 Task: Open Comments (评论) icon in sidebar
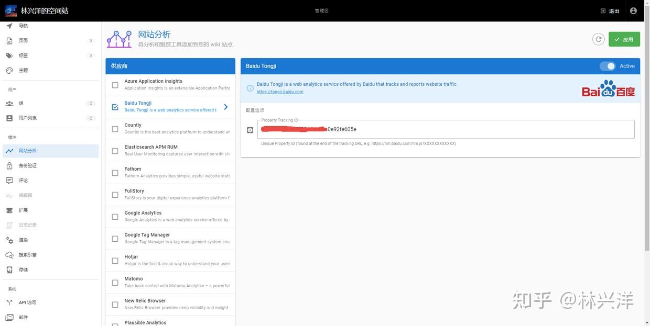[x=9, y=181]
